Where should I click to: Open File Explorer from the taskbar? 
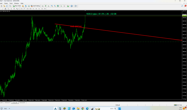coord(78,109)
